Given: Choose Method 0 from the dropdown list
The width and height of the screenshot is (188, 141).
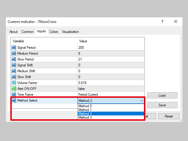Looking at the screenshot, I should 85,106.
